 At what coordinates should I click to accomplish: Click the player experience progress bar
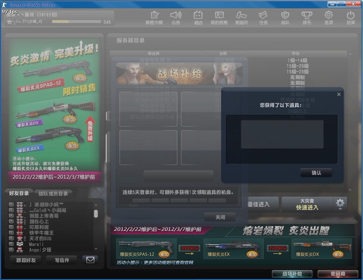76,22
